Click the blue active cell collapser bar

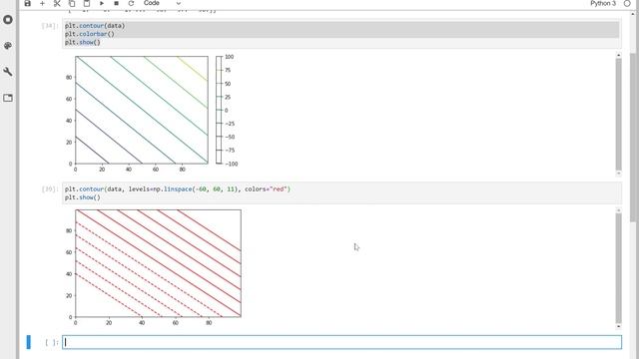pyautogui.click(x=29, y=342)
